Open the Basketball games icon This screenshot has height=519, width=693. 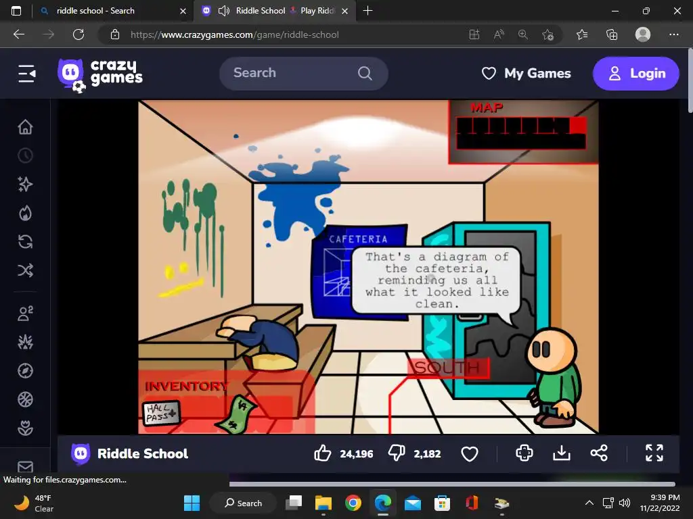click(25, 399)
